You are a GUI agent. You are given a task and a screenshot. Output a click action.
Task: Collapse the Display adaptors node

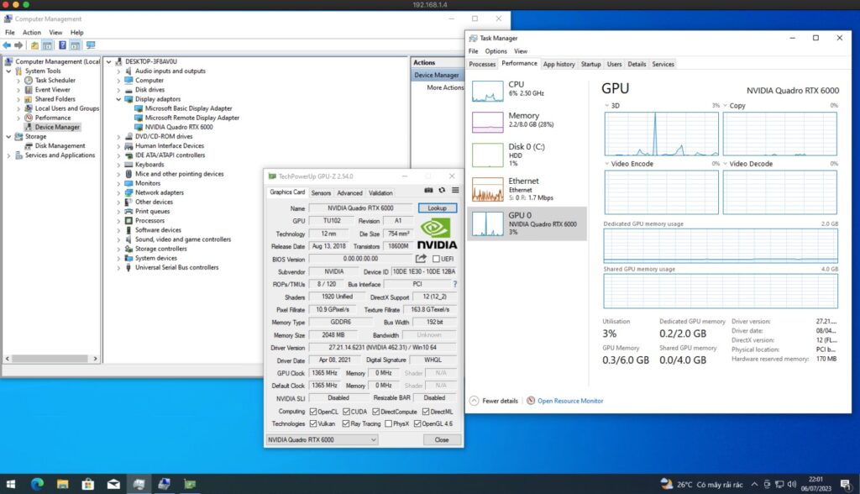tap(118, 99)
